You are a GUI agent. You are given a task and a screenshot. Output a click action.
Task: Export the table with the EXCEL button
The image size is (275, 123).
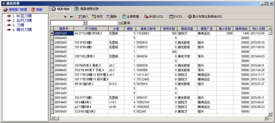tap(176, 17)
